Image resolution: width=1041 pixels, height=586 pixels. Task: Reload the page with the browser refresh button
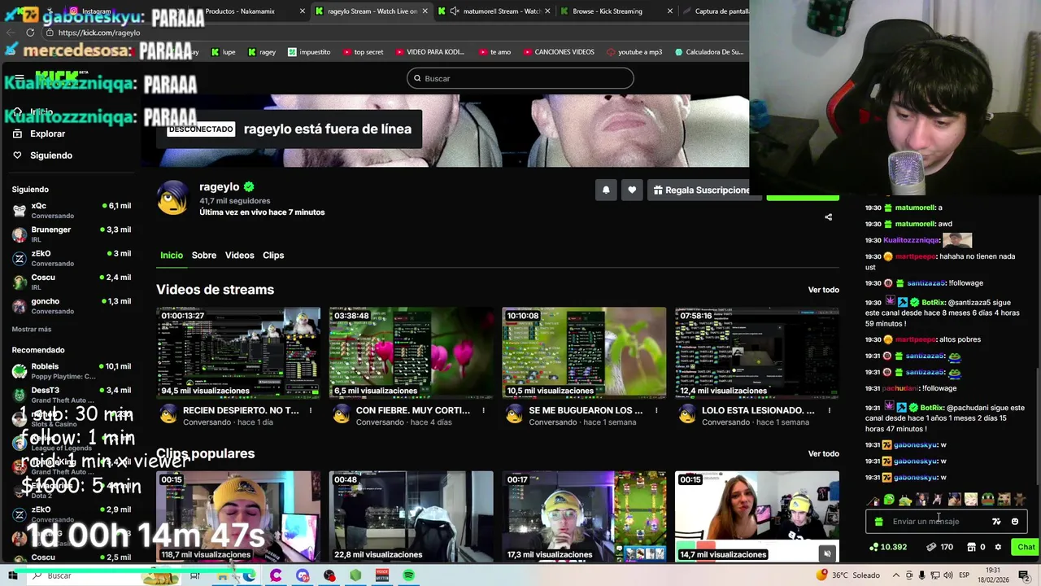30,33
